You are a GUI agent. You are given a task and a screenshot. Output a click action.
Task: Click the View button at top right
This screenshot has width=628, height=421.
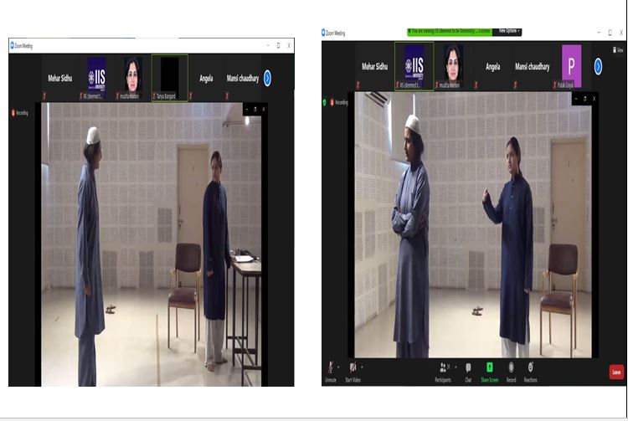coord(619,49)
